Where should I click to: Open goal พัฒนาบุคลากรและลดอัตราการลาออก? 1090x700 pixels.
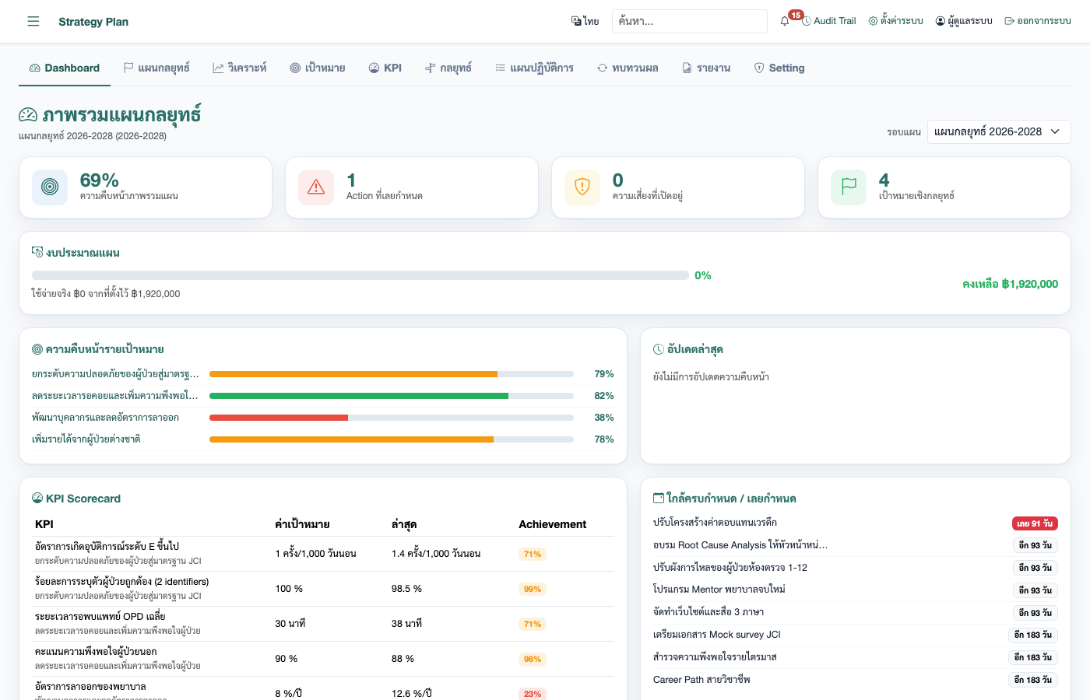[106, 418]
